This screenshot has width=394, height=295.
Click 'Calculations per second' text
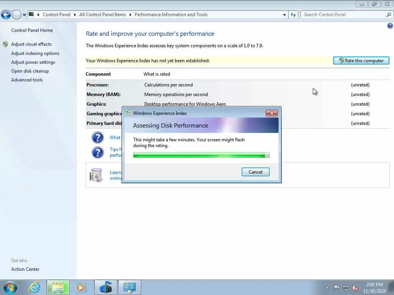[x=169, y=85]
